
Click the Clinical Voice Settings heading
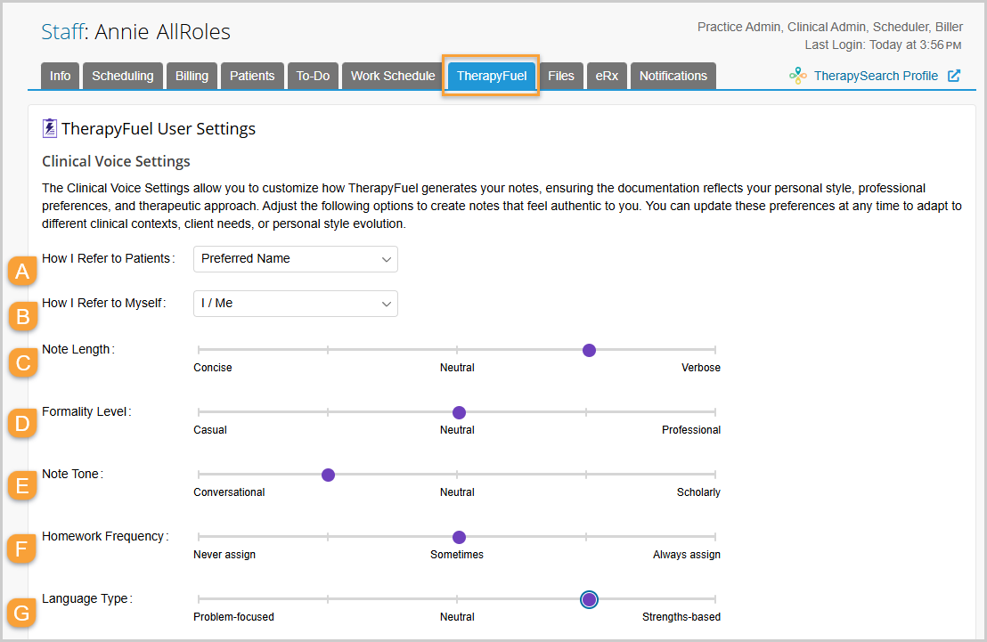pos(116,162)
